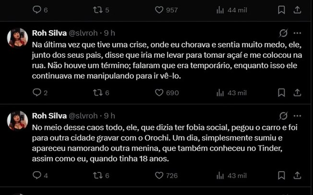Reply to the tweet about the açaí crisis
The width and height of the screenshot is (313, 195).
(36, 93)
